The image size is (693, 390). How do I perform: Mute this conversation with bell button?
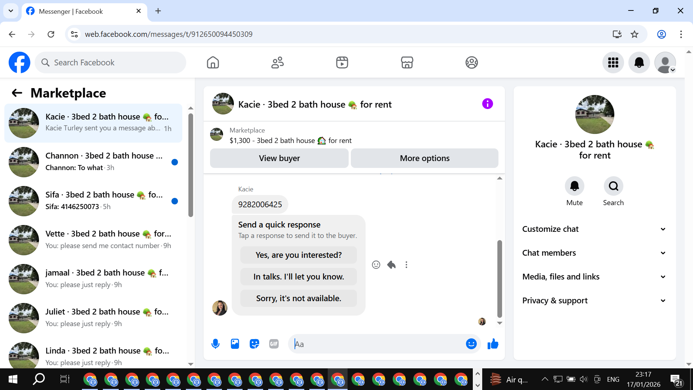[574, 186]
